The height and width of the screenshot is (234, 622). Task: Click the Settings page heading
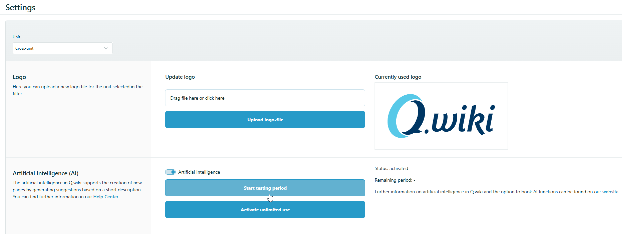coord(20,7)
